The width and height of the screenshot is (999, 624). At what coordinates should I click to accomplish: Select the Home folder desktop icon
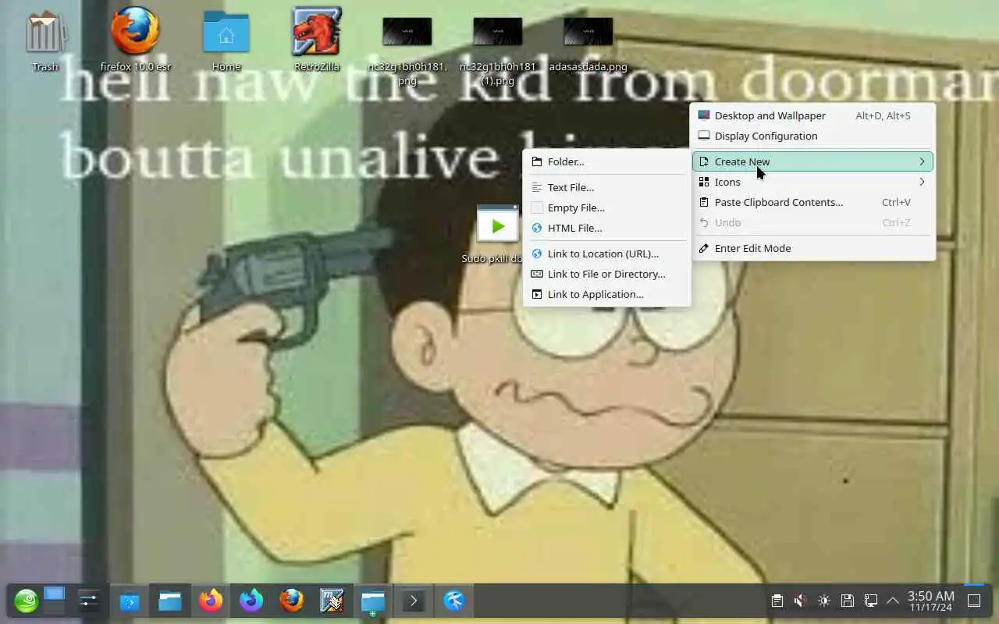pos(226,41)
